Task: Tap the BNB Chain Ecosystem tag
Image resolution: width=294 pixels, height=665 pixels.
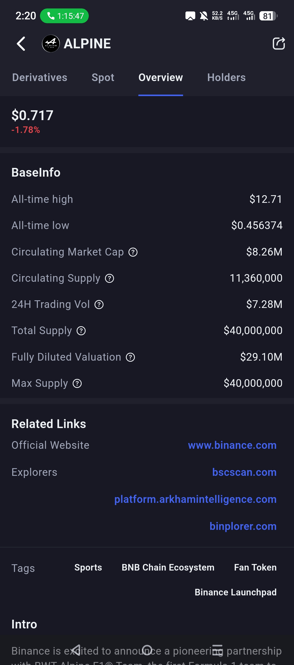Action: coord(168,568)
